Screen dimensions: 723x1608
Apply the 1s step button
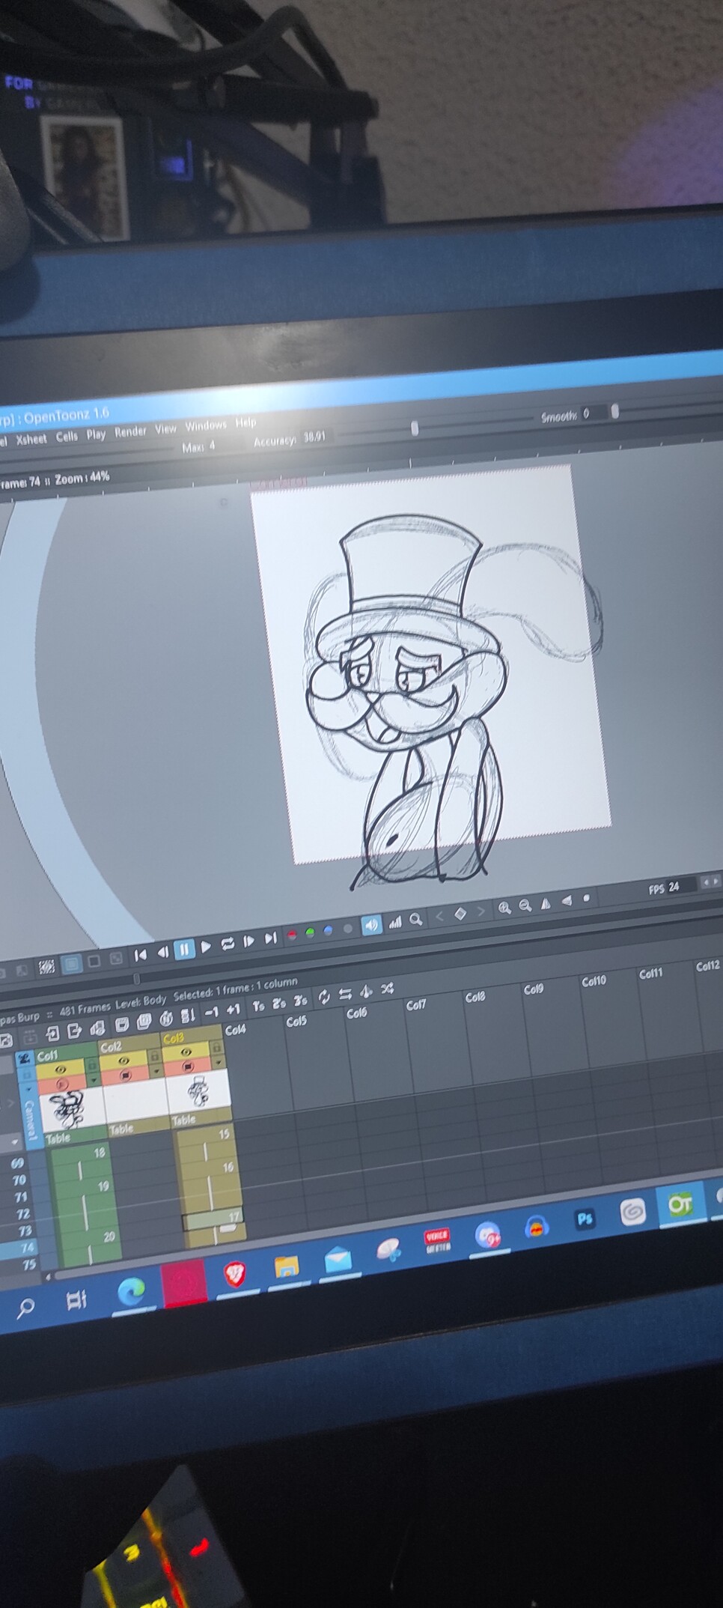(258, 1006)
